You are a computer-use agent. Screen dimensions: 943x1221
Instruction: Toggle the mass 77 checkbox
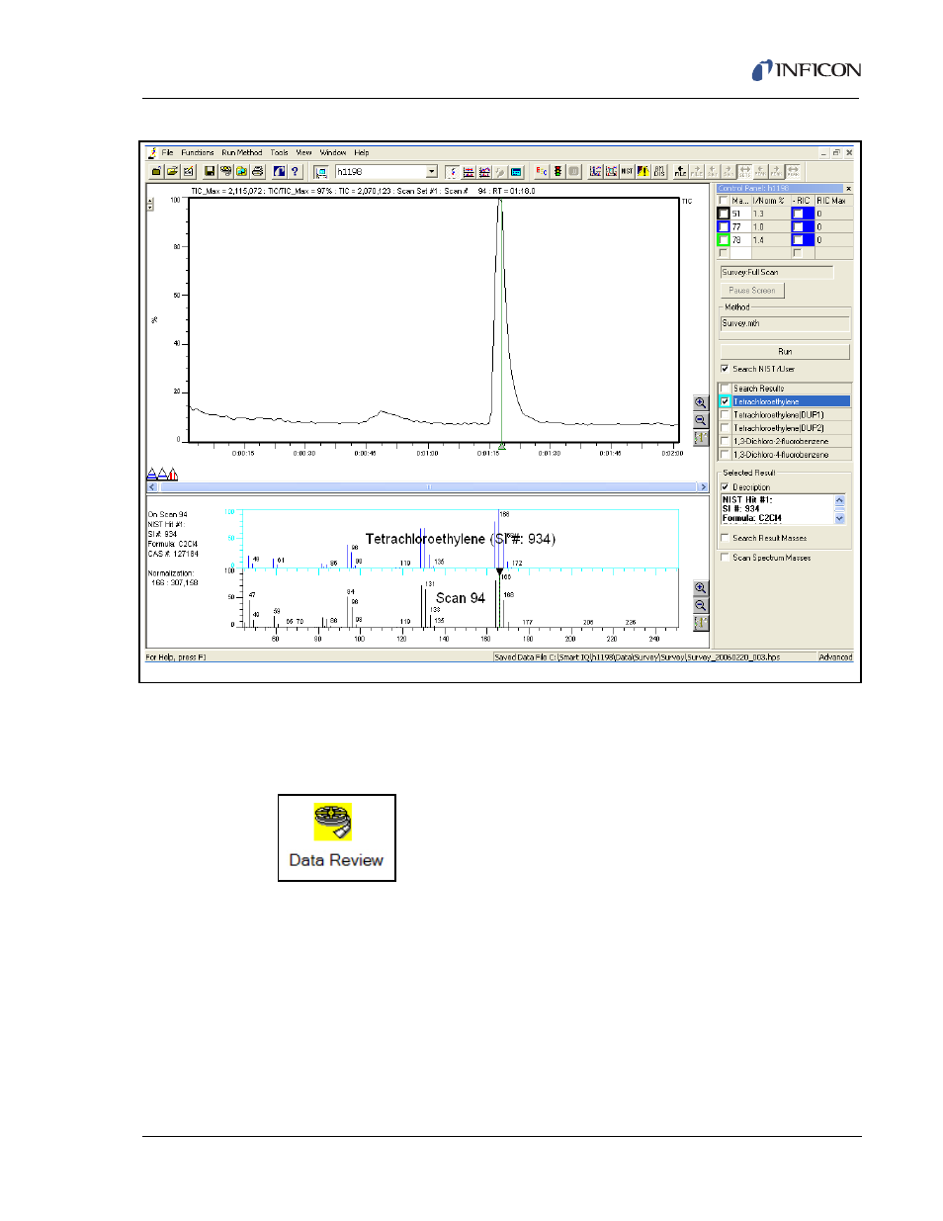click(724, 226)
